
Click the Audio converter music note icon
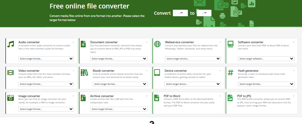[x=11, y=44]
